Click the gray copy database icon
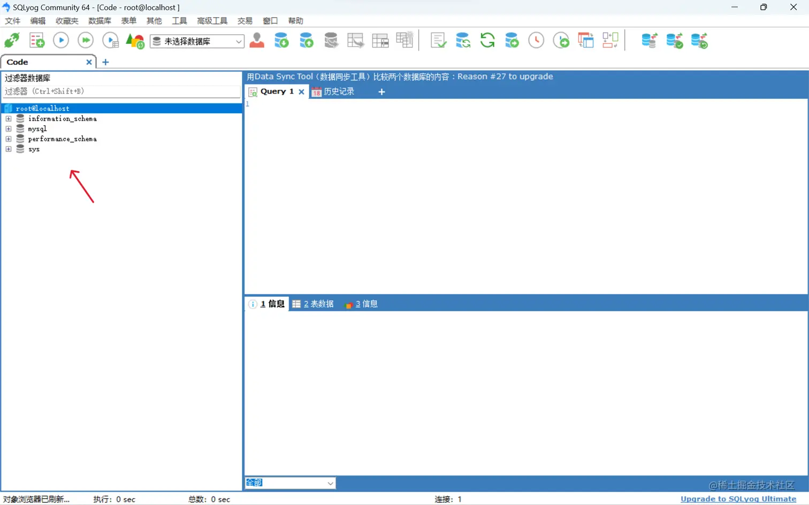 point(331,41)
